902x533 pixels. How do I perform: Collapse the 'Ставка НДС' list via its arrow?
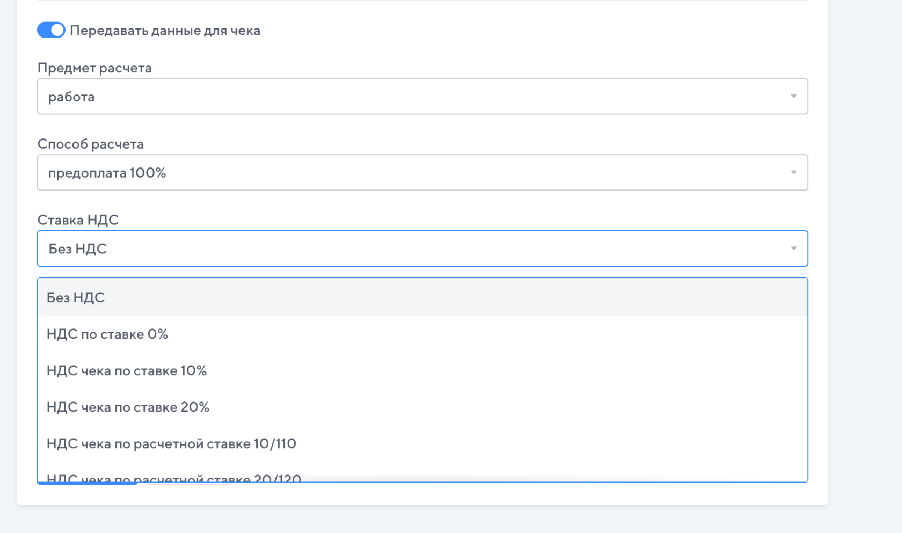pos(794,249)
